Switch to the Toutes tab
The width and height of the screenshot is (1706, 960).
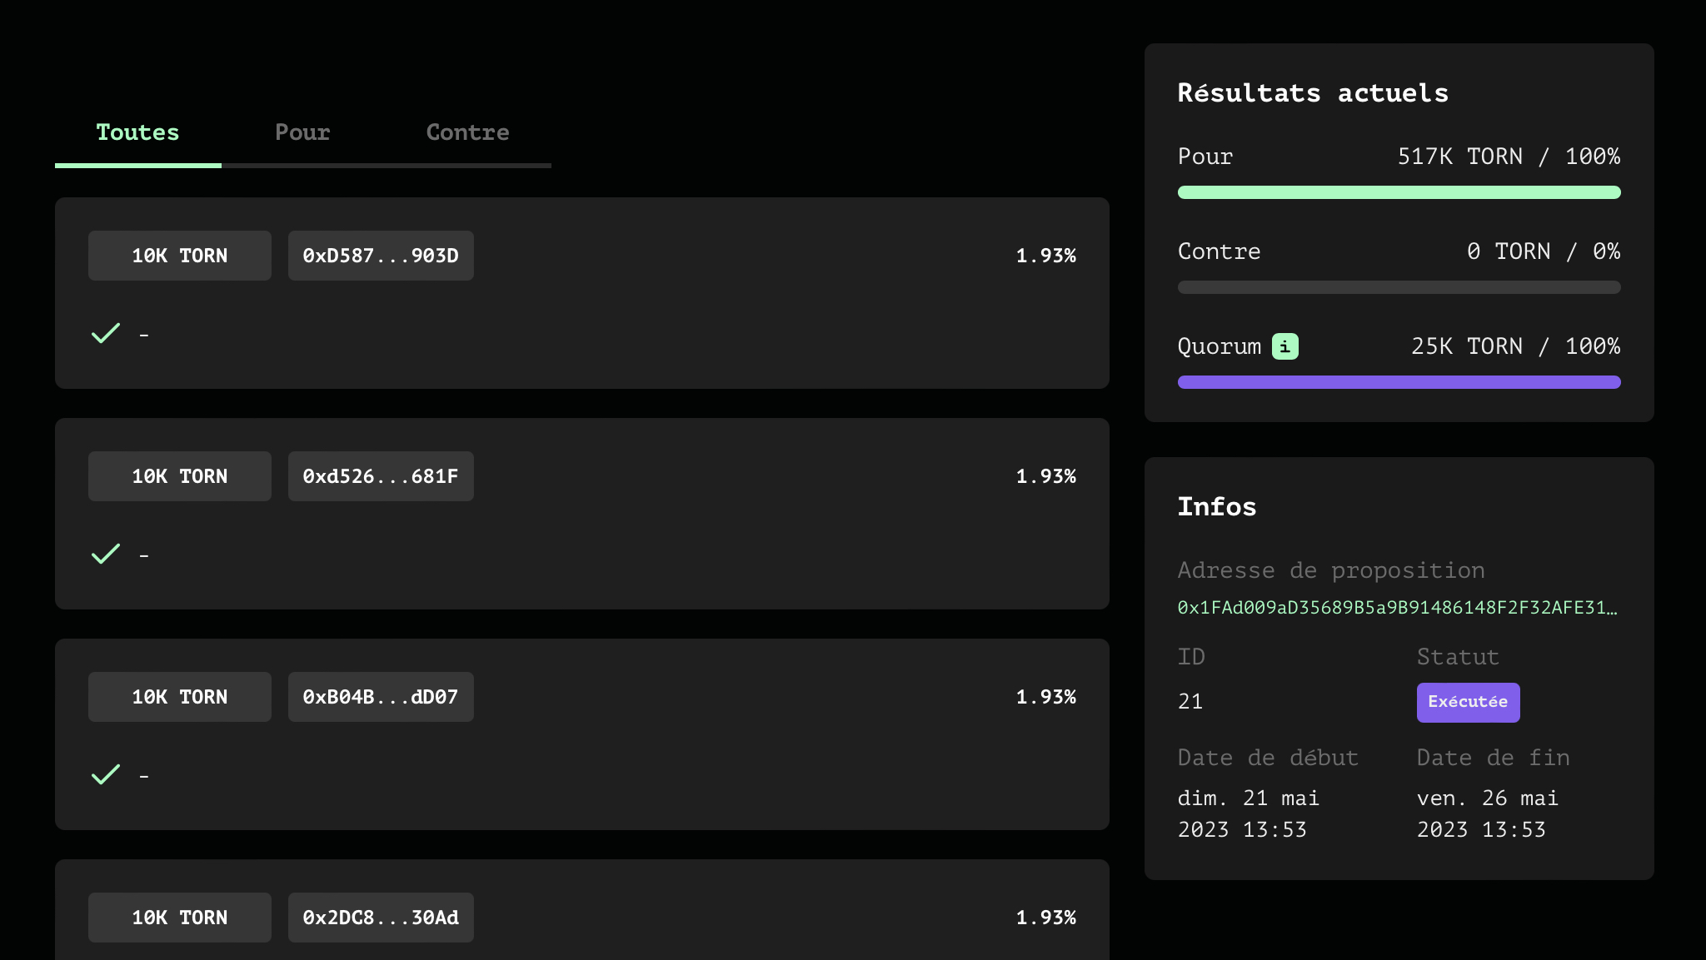click(138, 132)
